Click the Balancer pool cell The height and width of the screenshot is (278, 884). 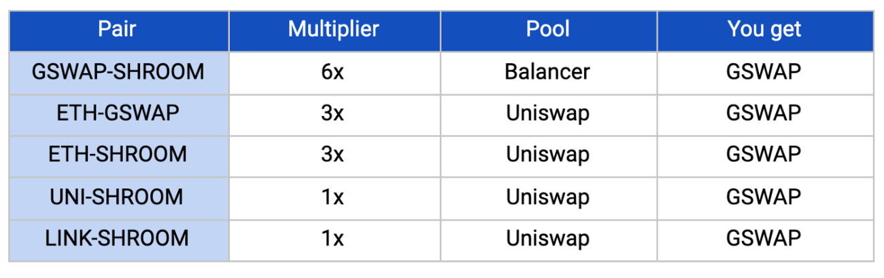pos(548,72)
